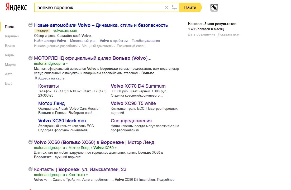Expand dropdown arrow after motorlandgroup.ru URL
Image resolution: width=291 pixels, height=190 pixels.
click(x=67, y=63)
